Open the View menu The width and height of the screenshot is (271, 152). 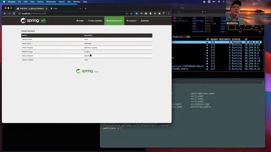click(32, 2)
